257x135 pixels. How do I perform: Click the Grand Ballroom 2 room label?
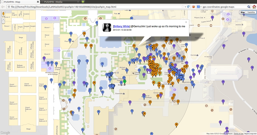point(28,85)
